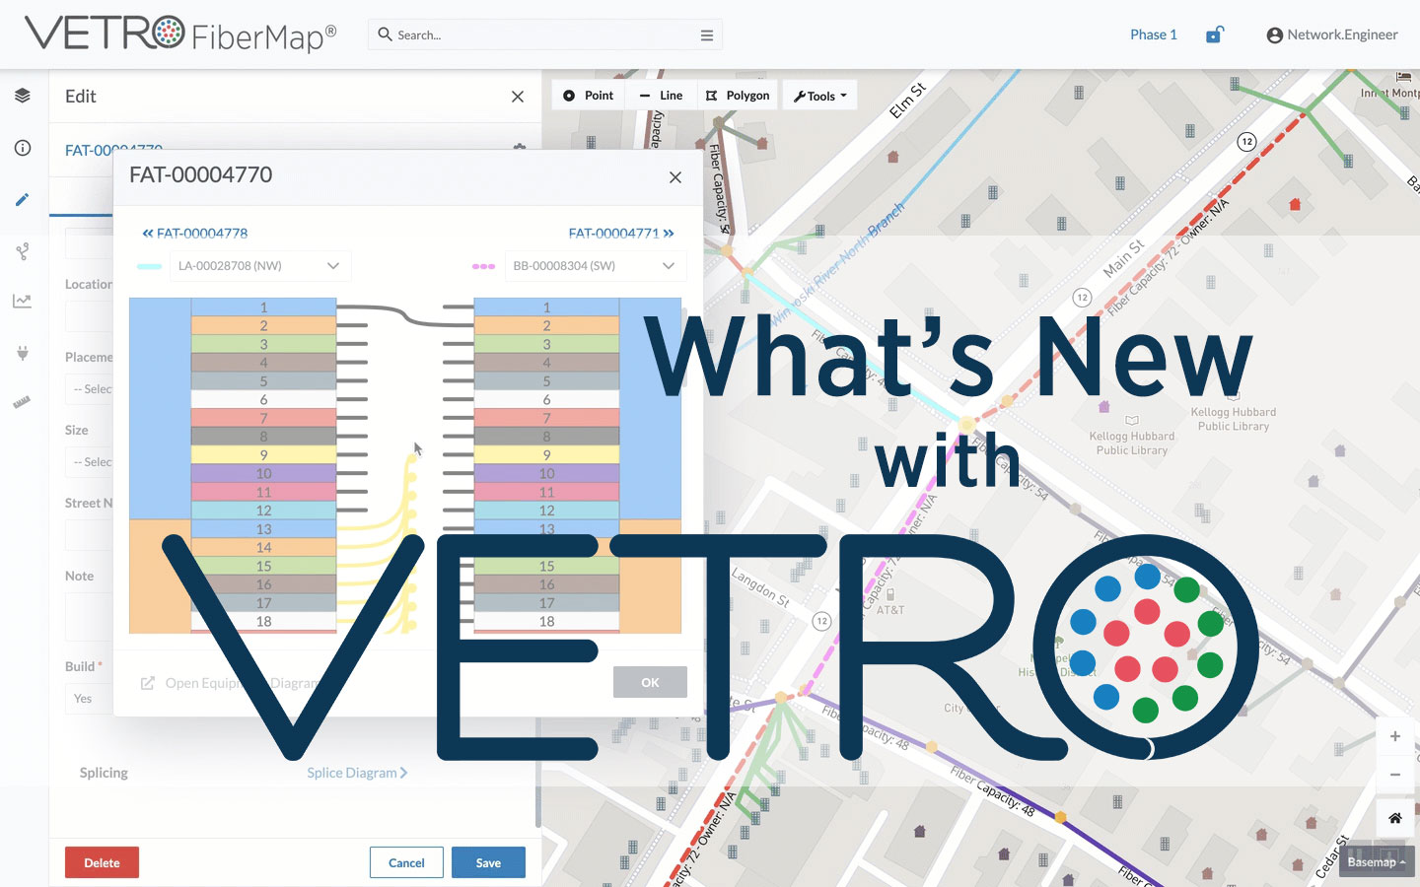Open the analytics chart panel

[x=22, y=301]
